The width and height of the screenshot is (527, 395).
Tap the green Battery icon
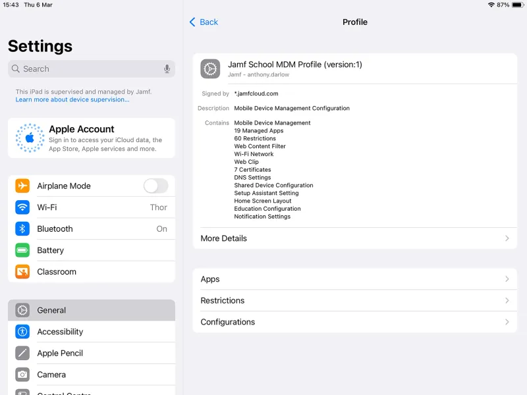22,250
